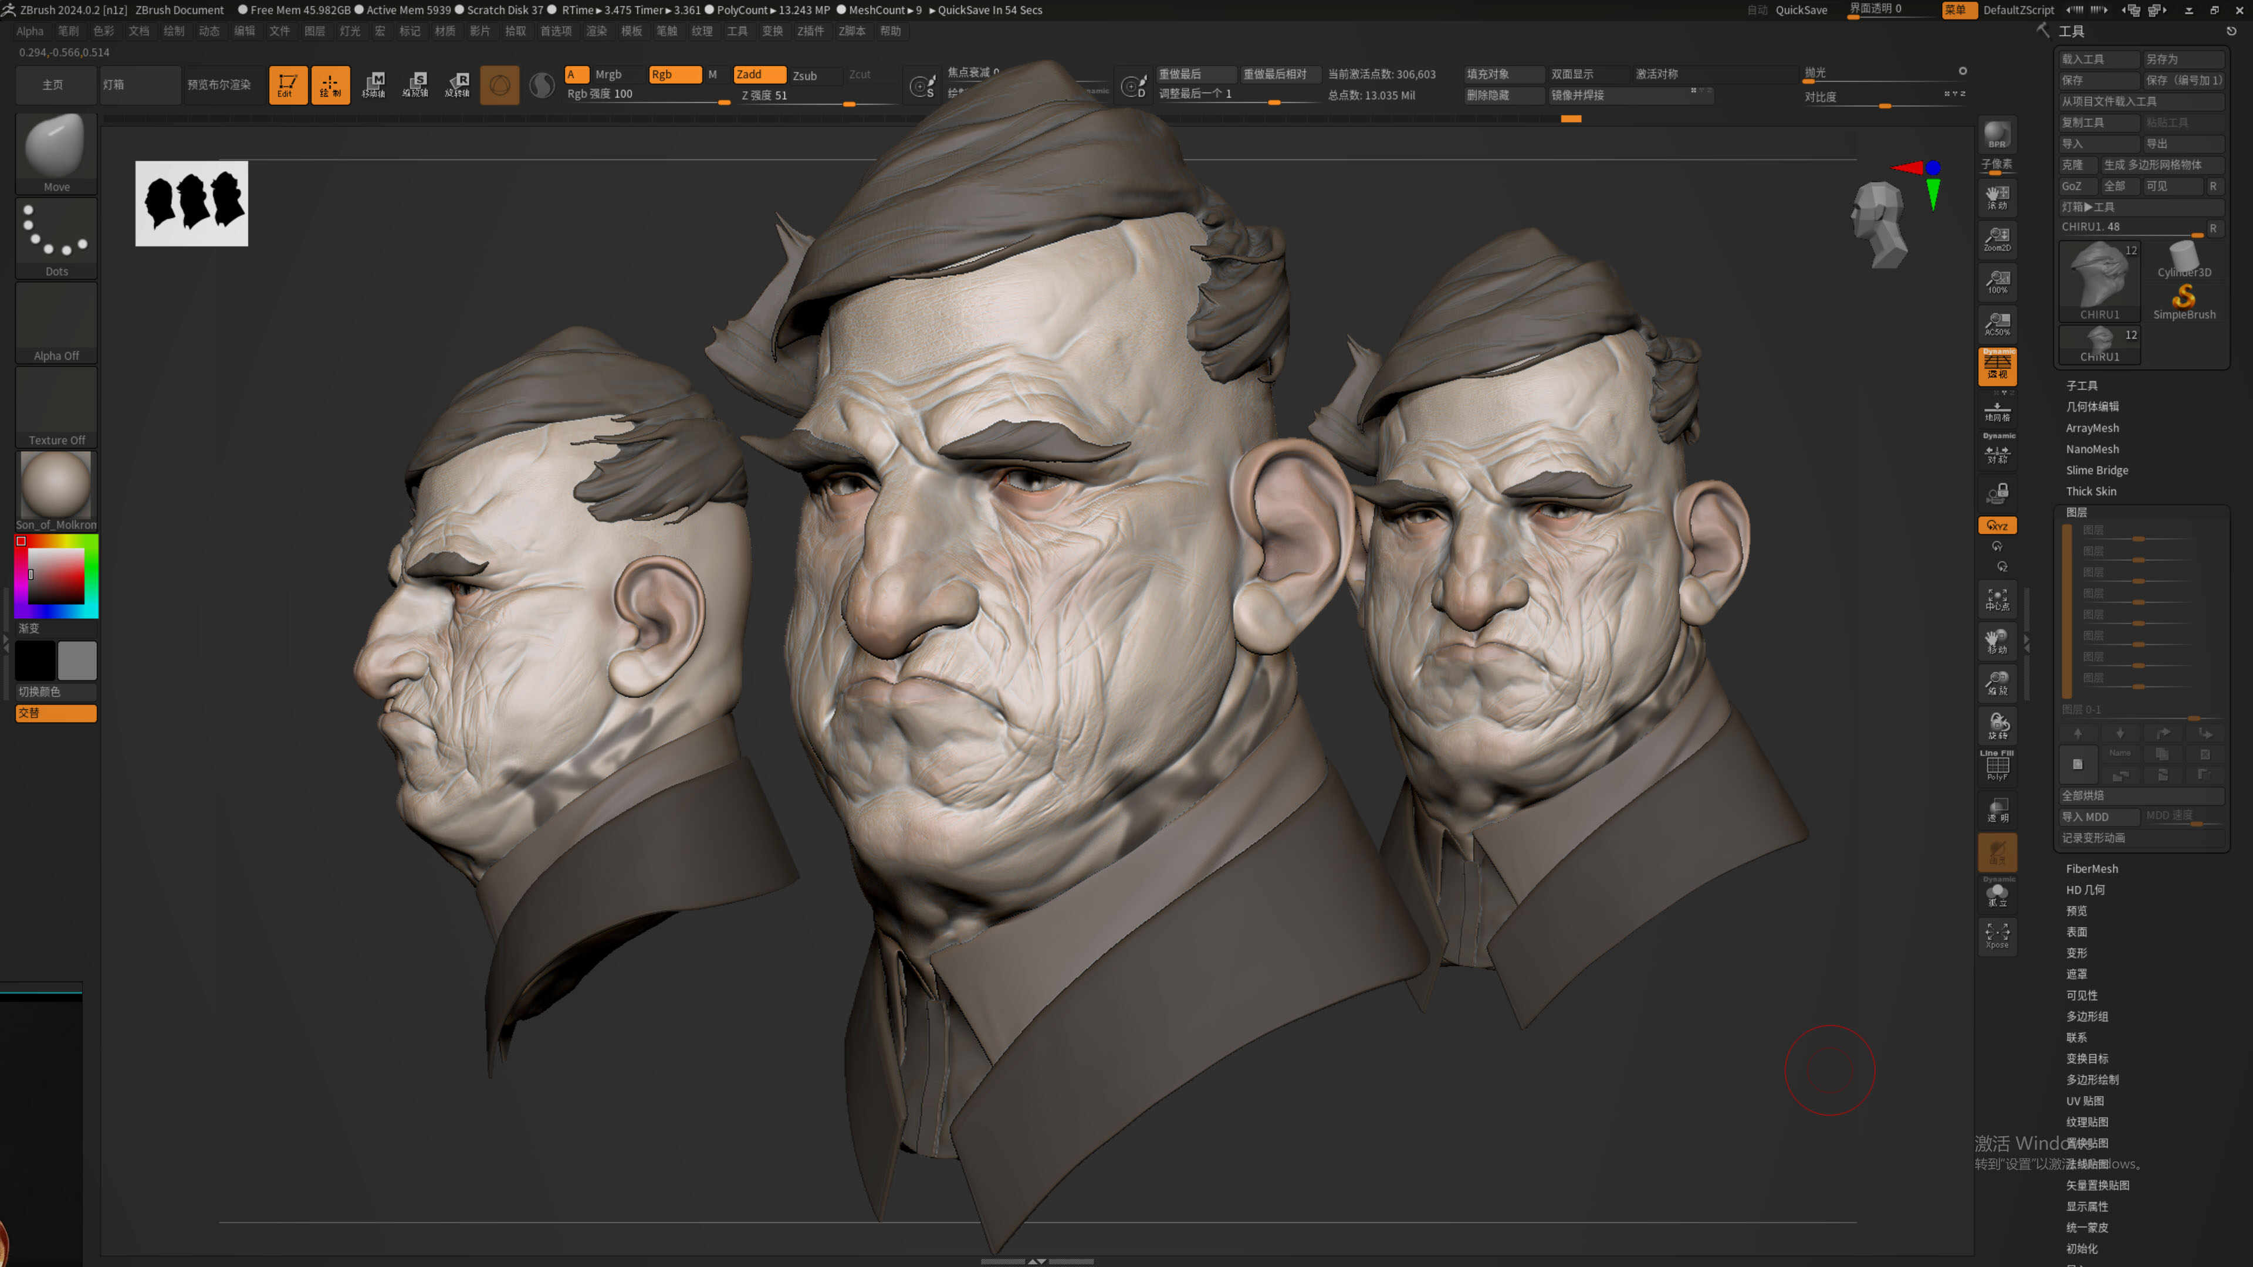
Task: Open the Dots stroke picker
Action: coord(56,237)
